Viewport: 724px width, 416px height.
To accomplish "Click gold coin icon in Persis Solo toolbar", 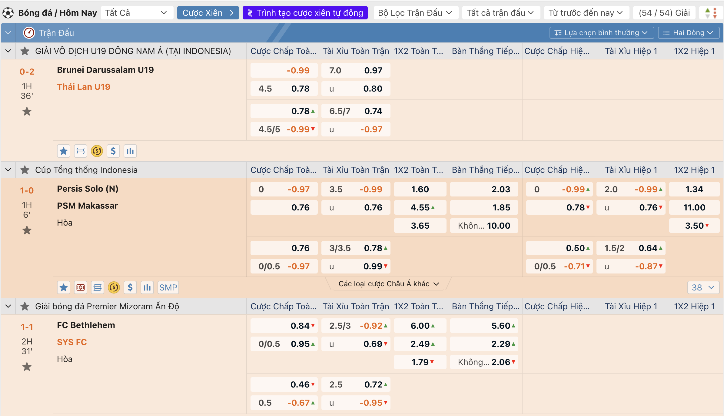I will [x=114, y=287].
